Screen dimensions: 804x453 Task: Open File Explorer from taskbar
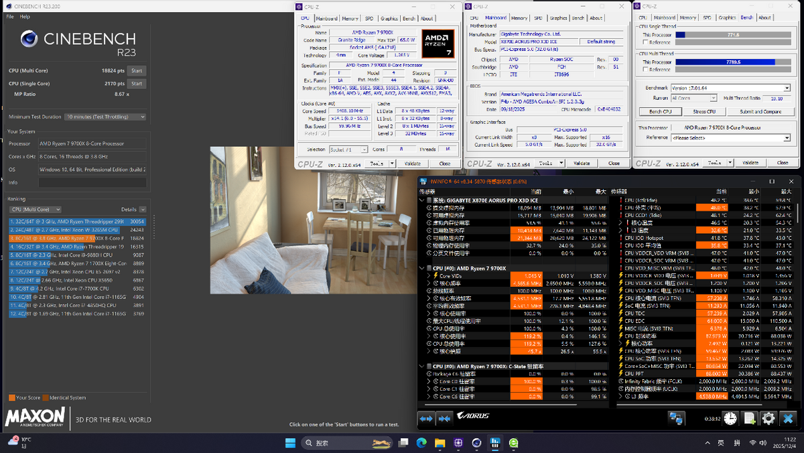click(440, 442)
